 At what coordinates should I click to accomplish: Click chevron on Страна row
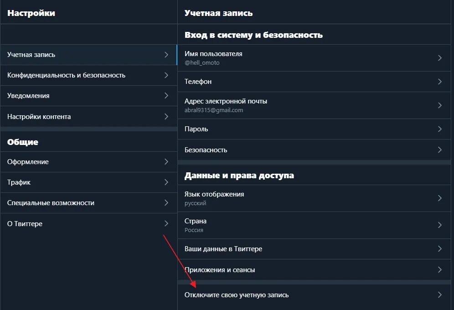[439, 225]
